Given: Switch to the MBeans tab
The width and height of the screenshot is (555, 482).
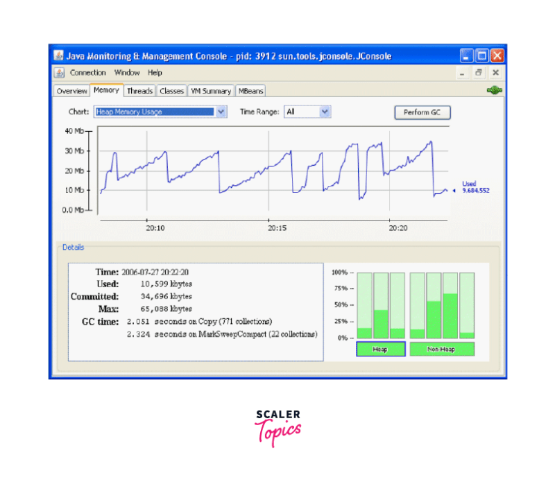Looking at the screenshot, I should click(250, 90).
